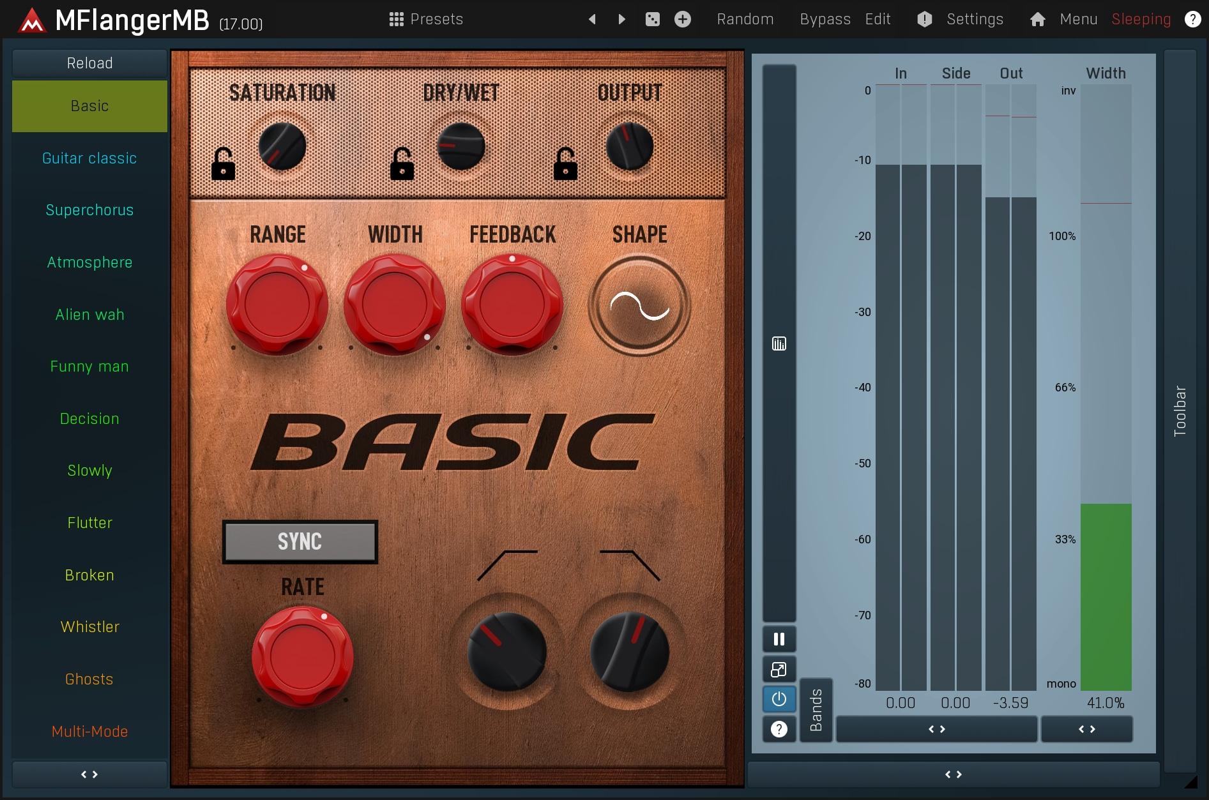Image resolution: width=1209 pixels, height=800 pixels.
Task: Click the previous preset arrow
Action: [x=592, y=19]
